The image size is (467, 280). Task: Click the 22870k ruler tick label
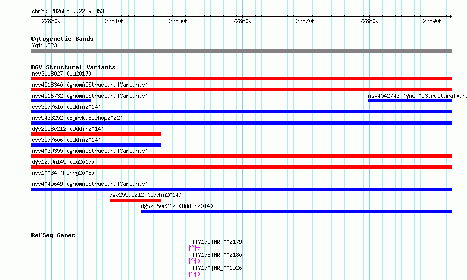(x=305, y=21)
